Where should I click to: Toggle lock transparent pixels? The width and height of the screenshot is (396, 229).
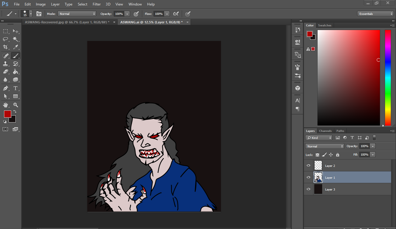click(317, 155)
